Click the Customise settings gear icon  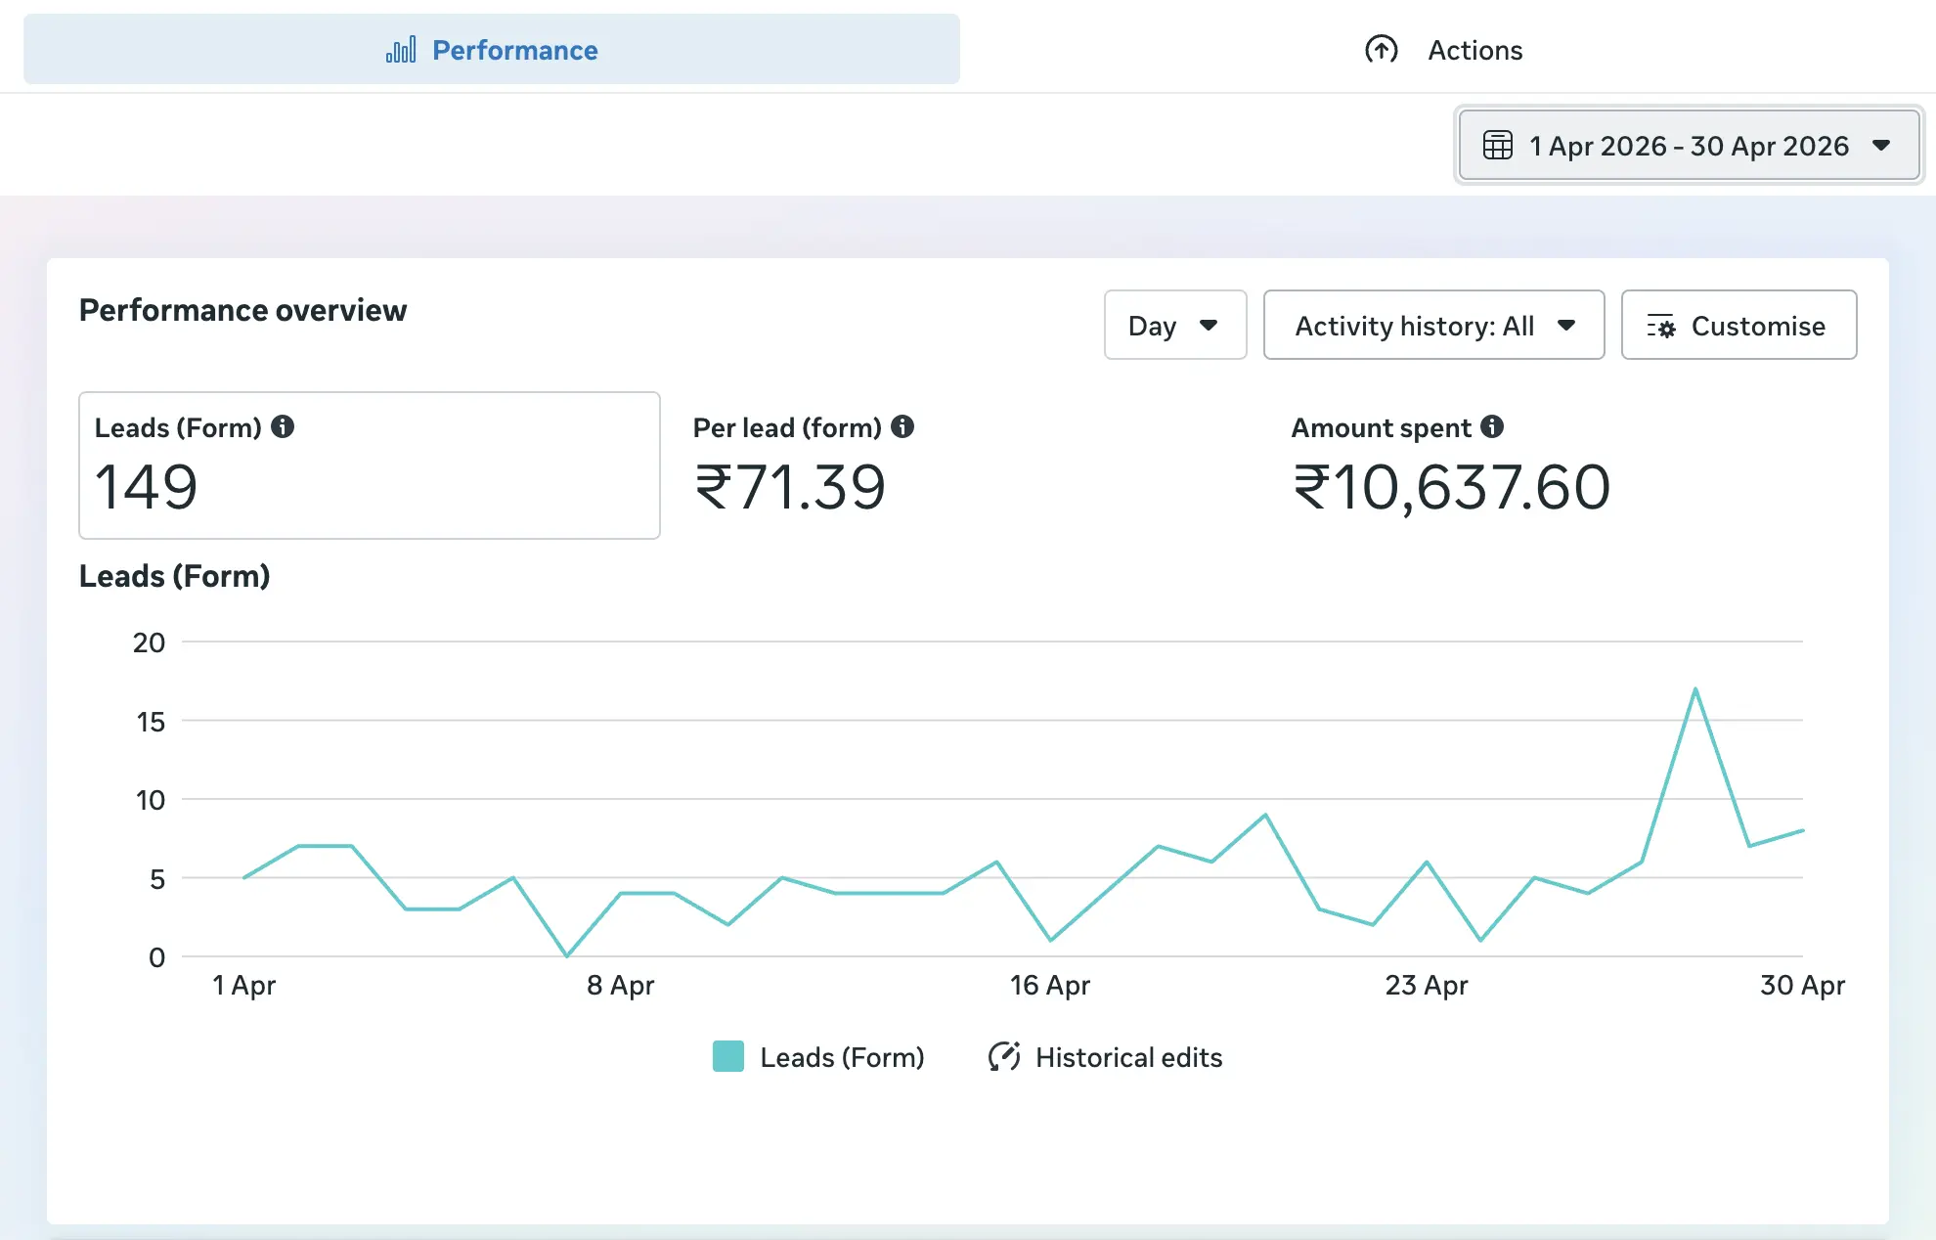(x=1660, y=327)
